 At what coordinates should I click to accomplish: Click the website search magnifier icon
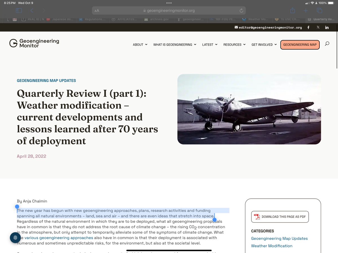point(327,44)
